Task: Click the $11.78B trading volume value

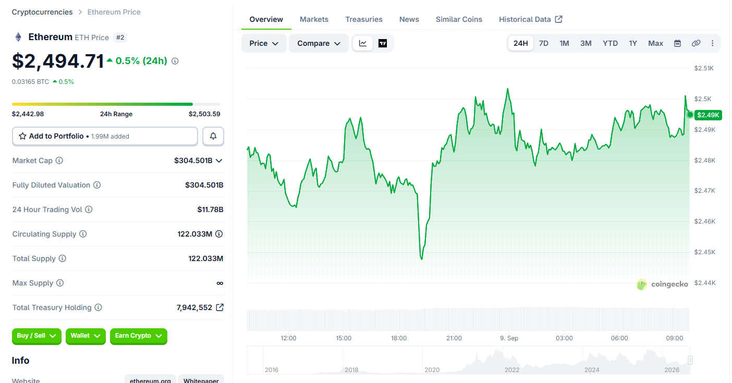Action: [x=210, y=209]
